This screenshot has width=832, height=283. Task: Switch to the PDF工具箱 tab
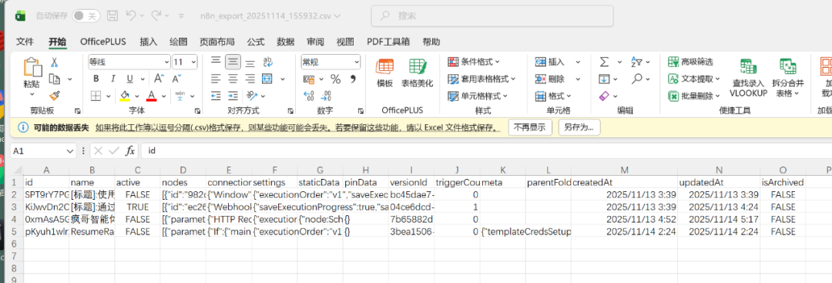(388, 42)
